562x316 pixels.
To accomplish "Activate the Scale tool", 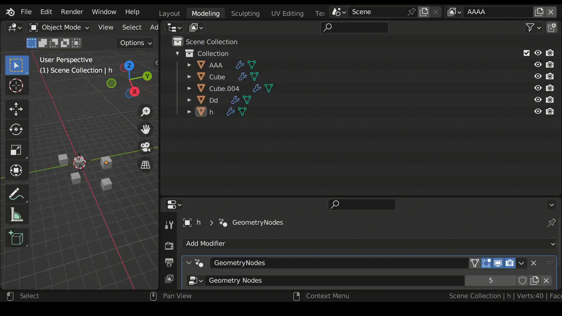I will pos(16,150).
